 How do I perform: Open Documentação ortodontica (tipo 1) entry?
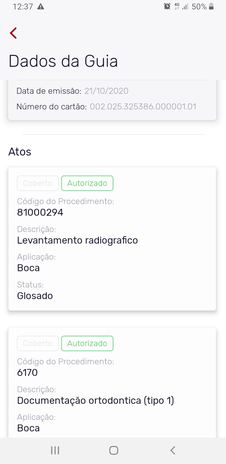(95, 400)
